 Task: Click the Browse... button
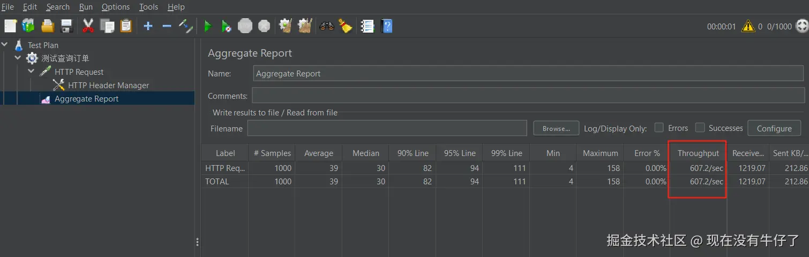click(556, 128)
